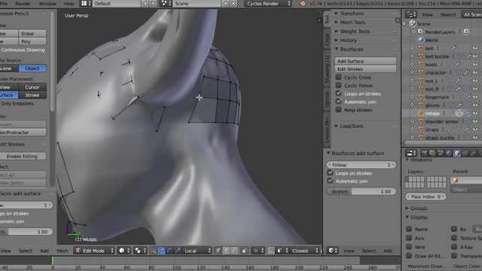Switch to face select mode icon
This screenshot has height=271, width=482.
(234, 251)
